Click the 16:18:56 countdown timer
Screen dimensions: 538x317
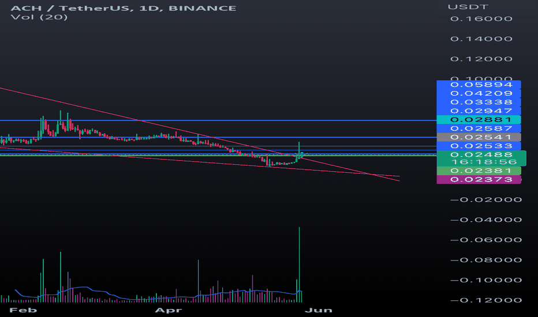pyautogui.click(x=484, y=162)
